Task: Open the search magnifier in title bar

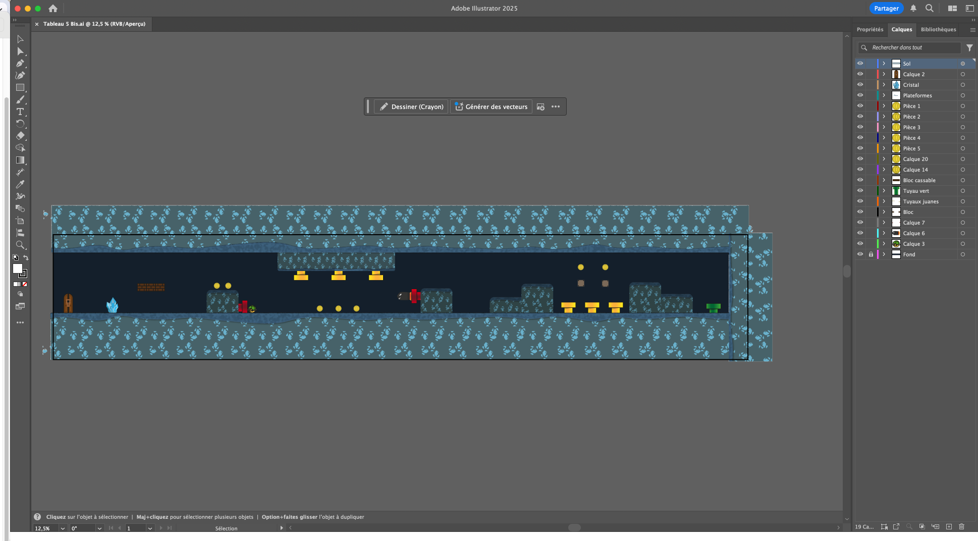Action: point(929,8)
